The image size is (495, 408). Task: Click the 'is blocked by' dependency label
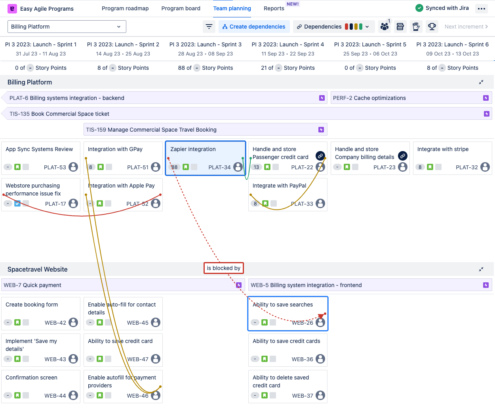223,268
